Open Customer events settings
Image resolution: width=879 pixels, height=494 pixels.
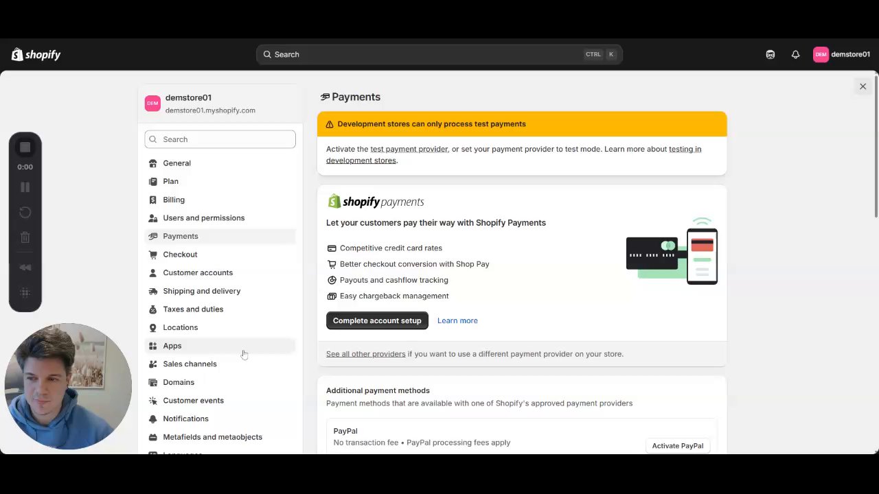tap(220, 401)
